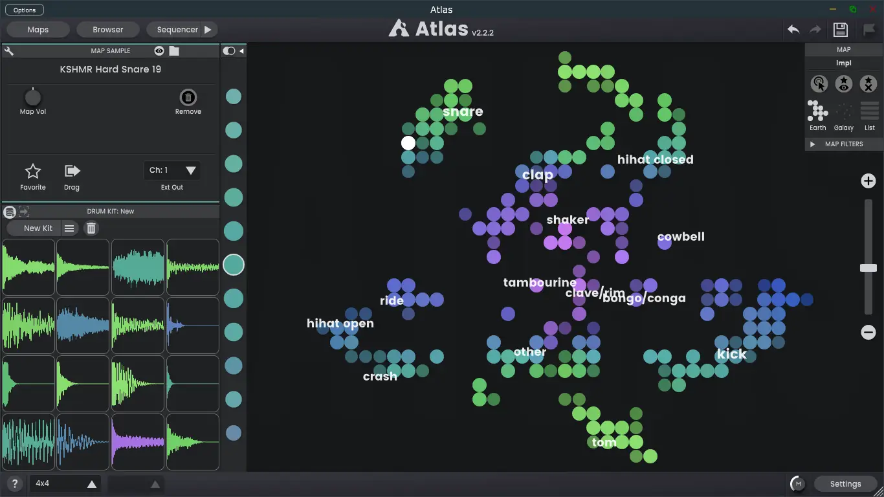
Task: Open the Ch: 1 Ext Out dropdown
Action: pos(171,170)
